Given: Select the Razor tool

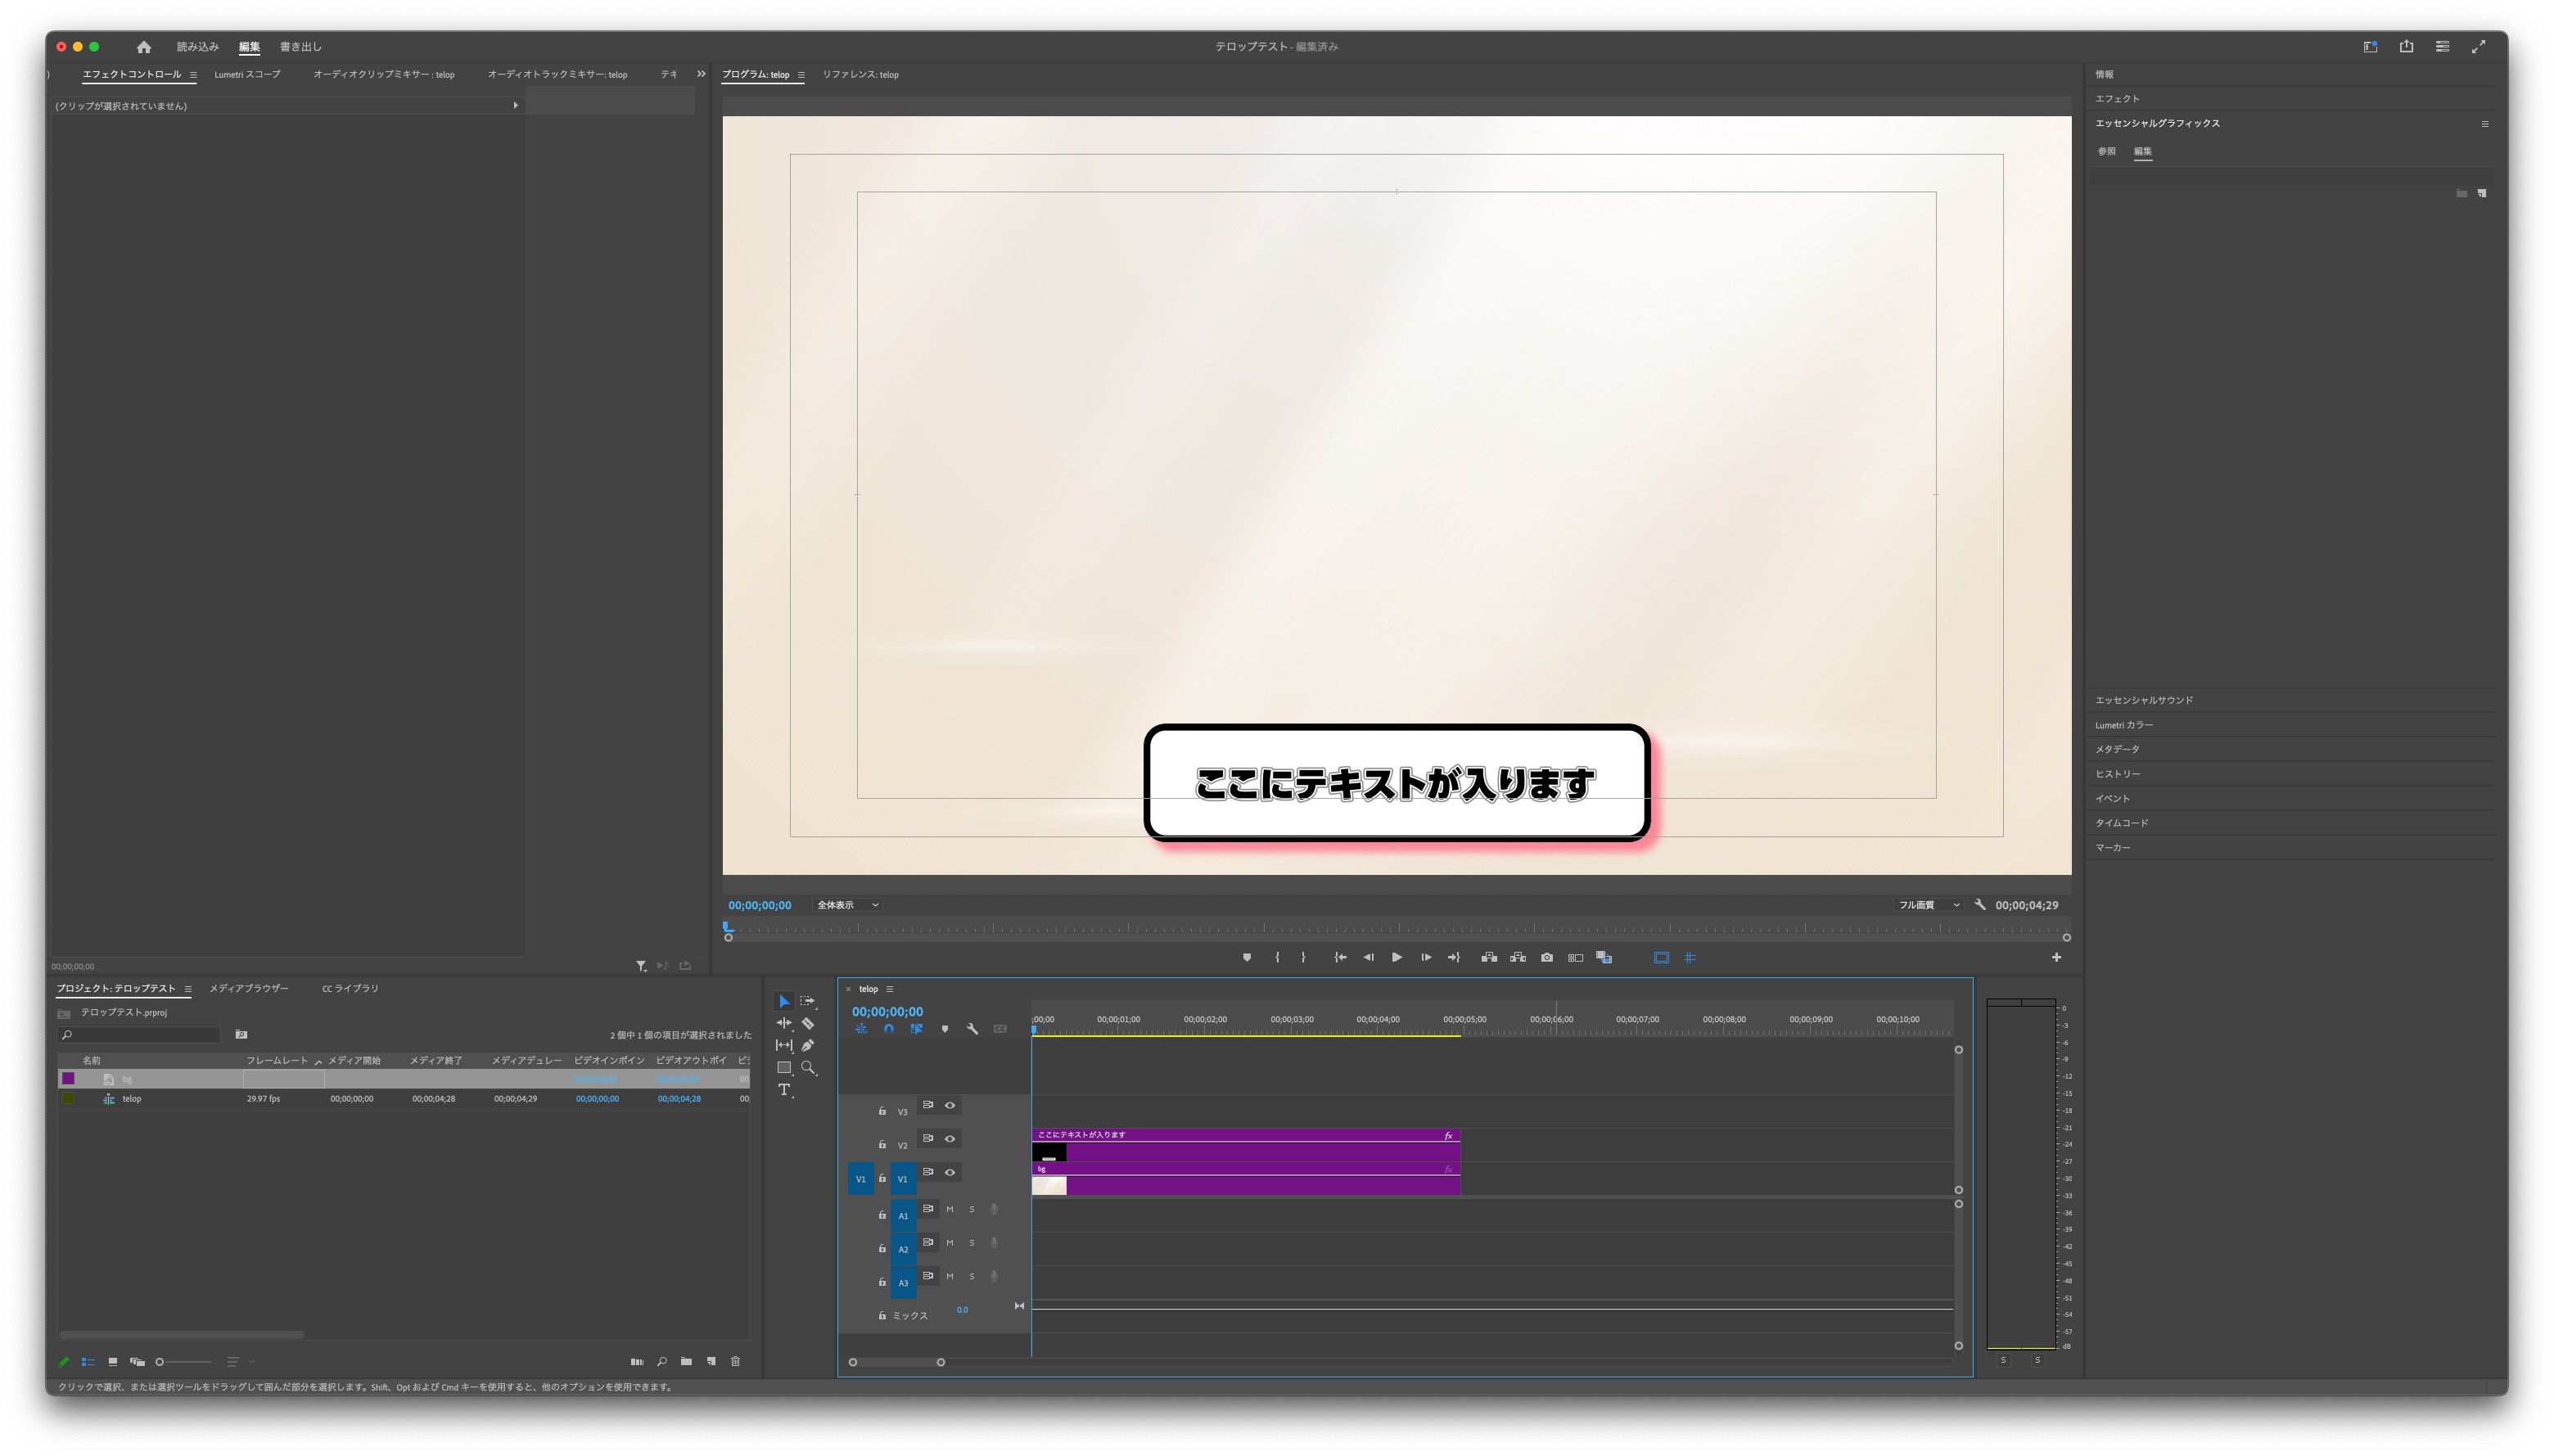Looking at the screenshot, I should tap(808, 1023).
